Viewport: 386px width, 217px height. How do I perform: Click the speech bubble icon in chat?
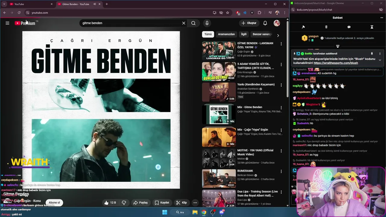349,27
